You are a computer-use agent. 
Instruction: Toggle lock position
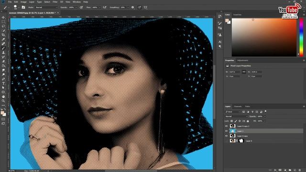tap(240, 121)
